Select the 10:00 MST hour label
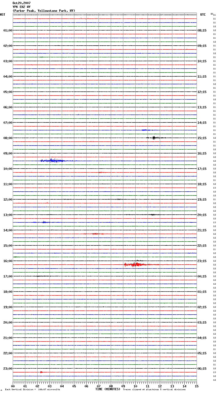 pos(8,169)
